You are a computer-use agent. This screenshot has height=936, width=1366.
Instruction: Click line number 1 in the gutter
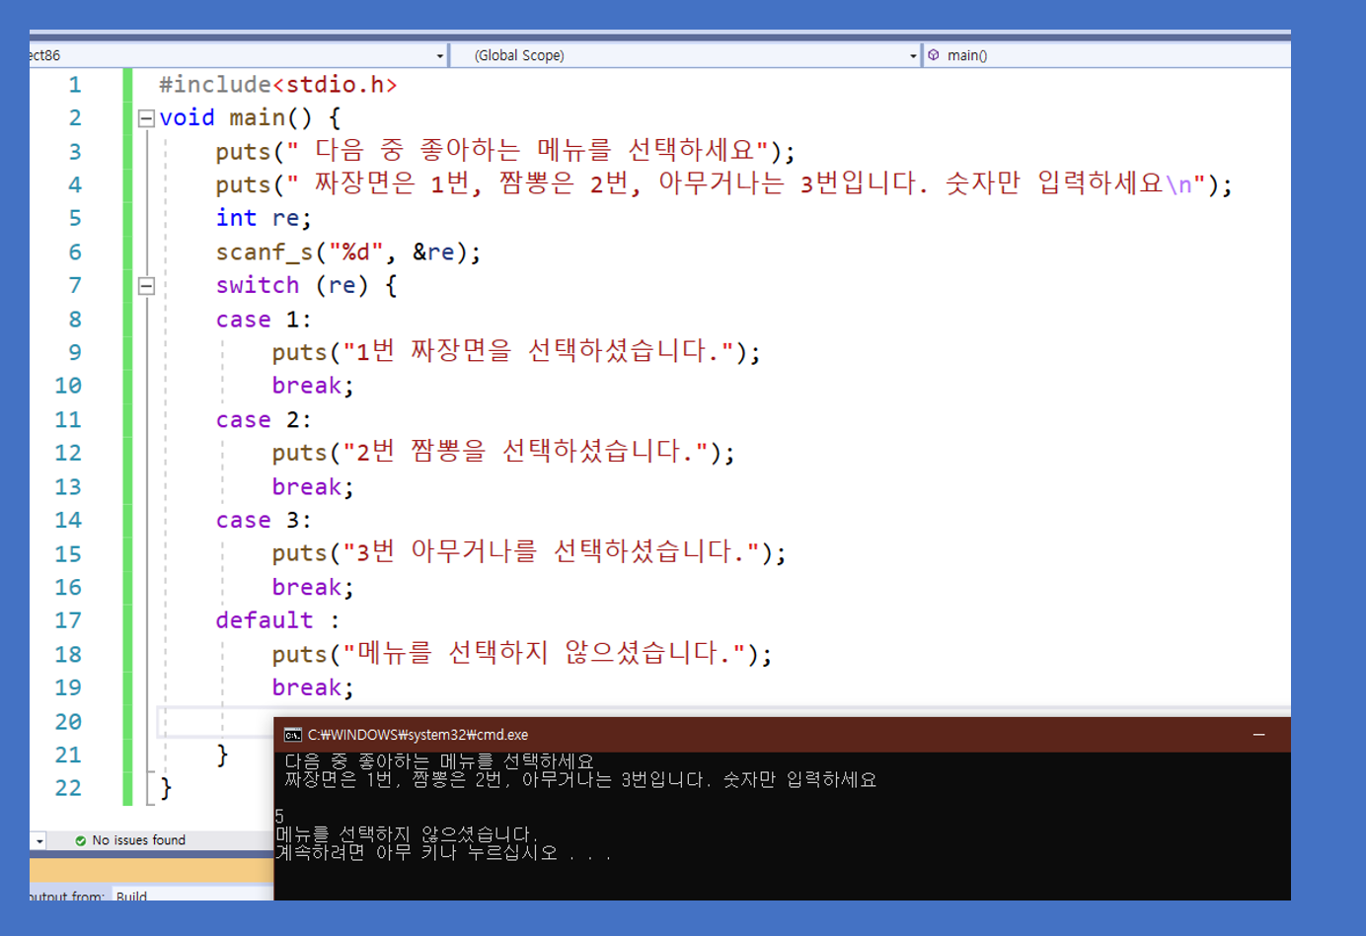pos(75,85)
